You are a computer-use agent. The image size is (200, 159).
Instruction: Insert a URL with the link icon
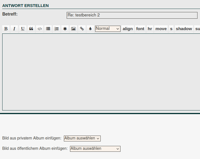tap(82, 29)
